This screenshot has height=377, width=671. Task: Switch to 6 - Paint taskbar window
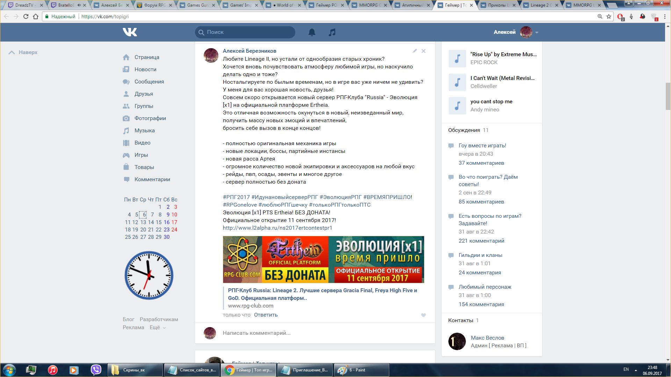[362, 370]
